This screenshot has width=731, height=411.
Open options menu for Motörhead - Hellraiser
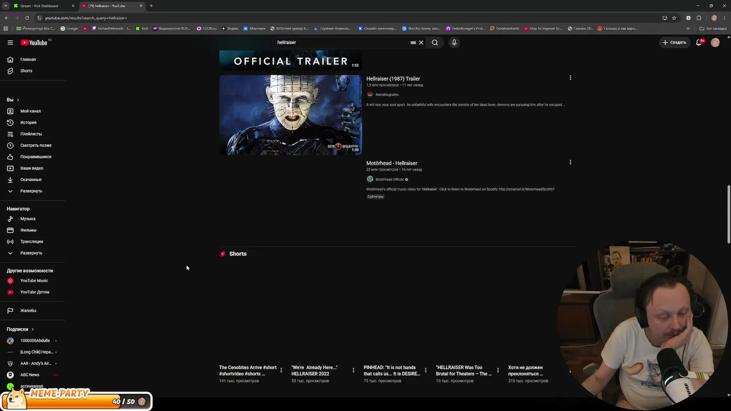(570, 162)
